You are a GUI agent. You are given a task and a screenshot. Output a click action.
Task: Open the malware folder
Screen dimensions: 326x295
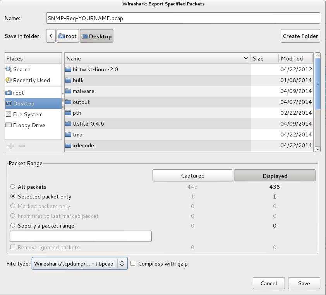pyautogui.click(x=83, y=91)
